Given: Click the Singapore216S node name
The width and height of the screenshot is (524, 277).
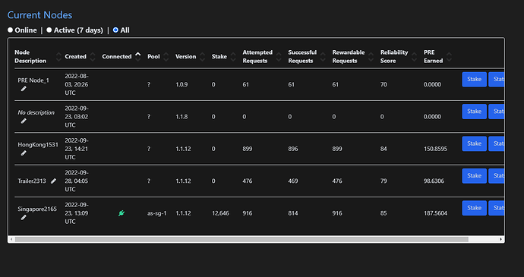Looking at the screenshot, I should point(37,209).
